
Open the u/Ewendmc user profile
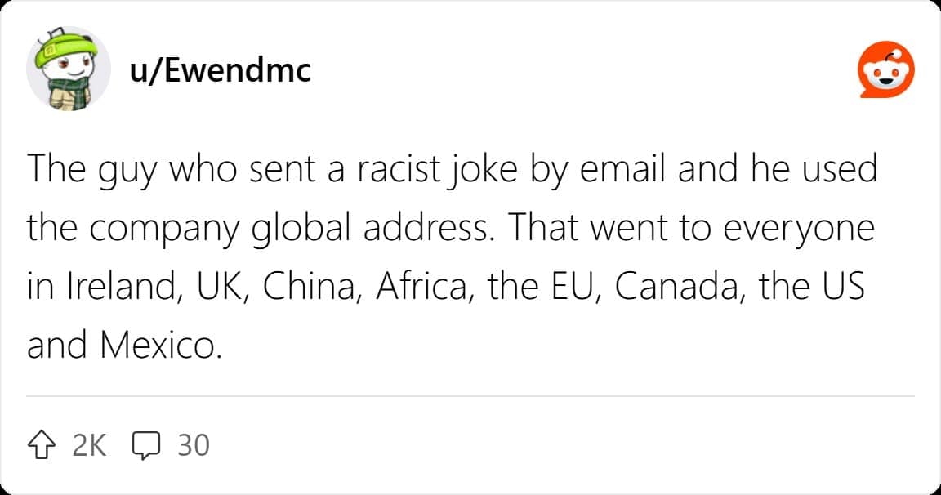coord(221,71)
